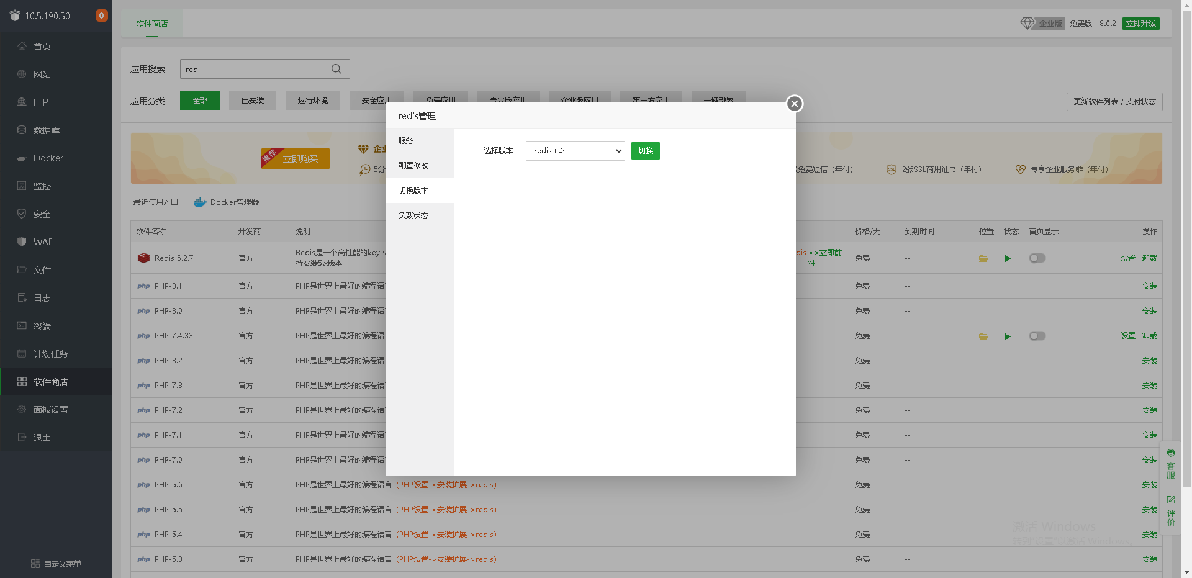1192x578 pixels.
Task: Open 负载状态 tab in redis dialog
Action: tap(420, 215)
